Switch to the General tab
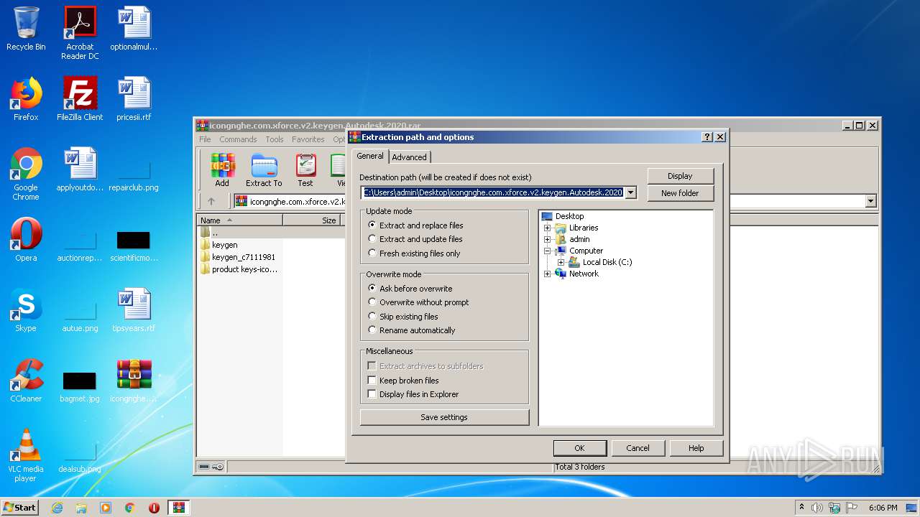This screenshot has width=920, height=517. click(x=370, y=156)
